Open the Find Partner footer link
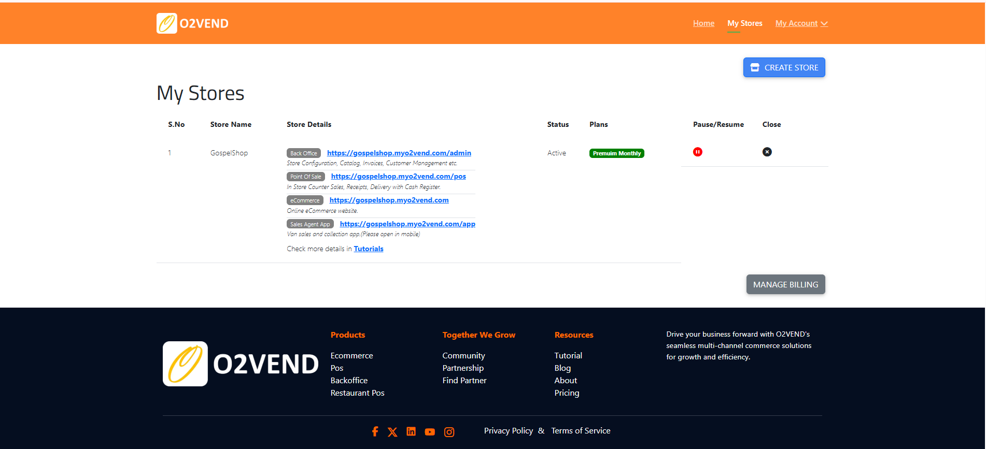986x449 pixels. pos(464,380)
